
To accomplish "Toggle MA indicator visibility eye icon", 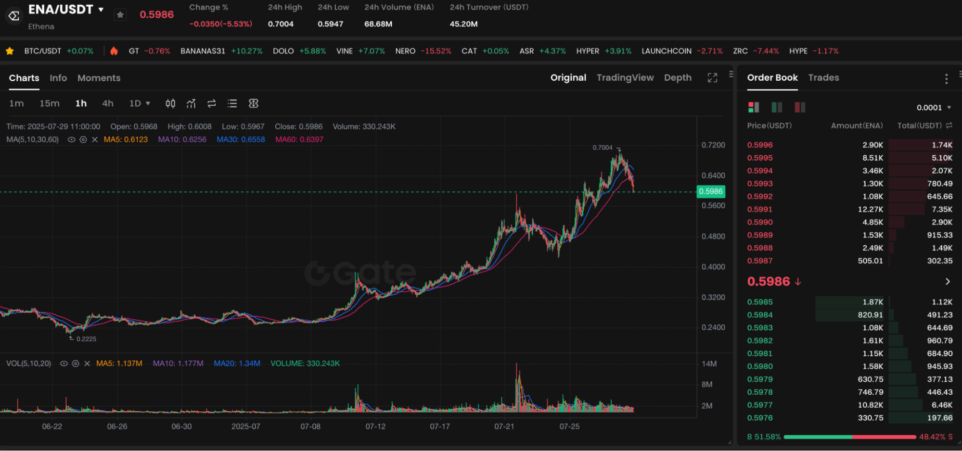I will point(72,139).
